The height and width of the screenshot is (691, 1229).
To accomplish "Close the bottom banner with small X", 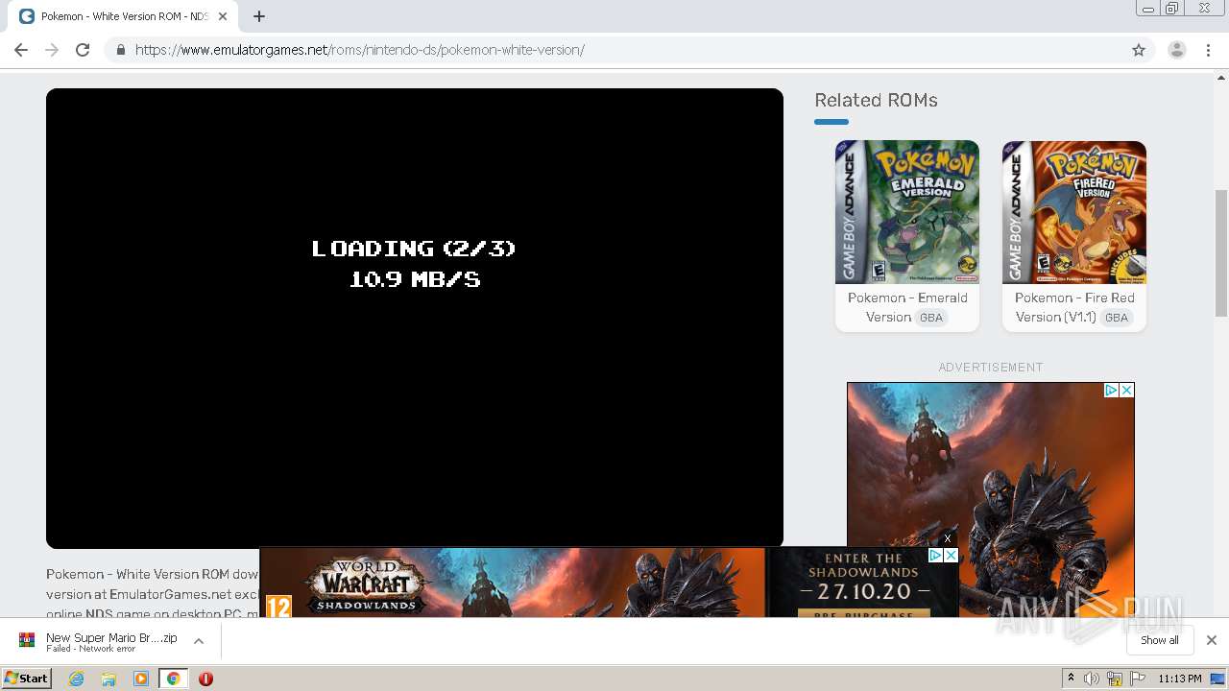I will (947, 538).
